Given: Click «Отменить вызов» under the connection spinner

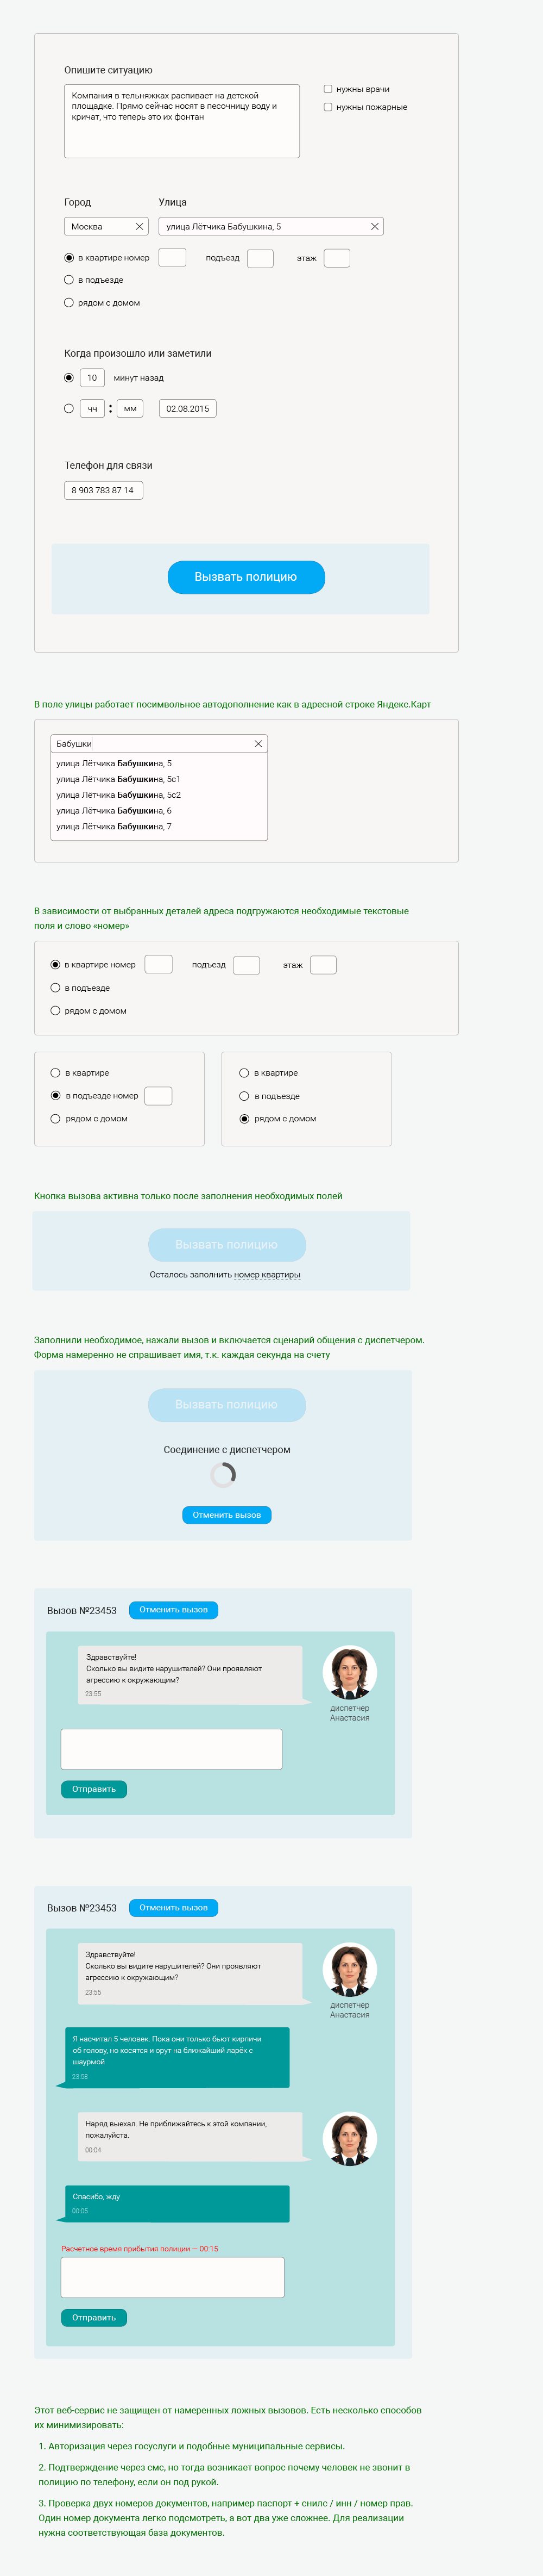Looking at the screenshot, I should point(226,1515).
